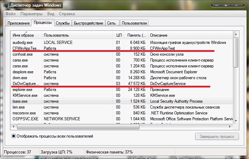Sort by Имя образа column header
The width and height of the screenshot is (249, 159).
(26, 35)
